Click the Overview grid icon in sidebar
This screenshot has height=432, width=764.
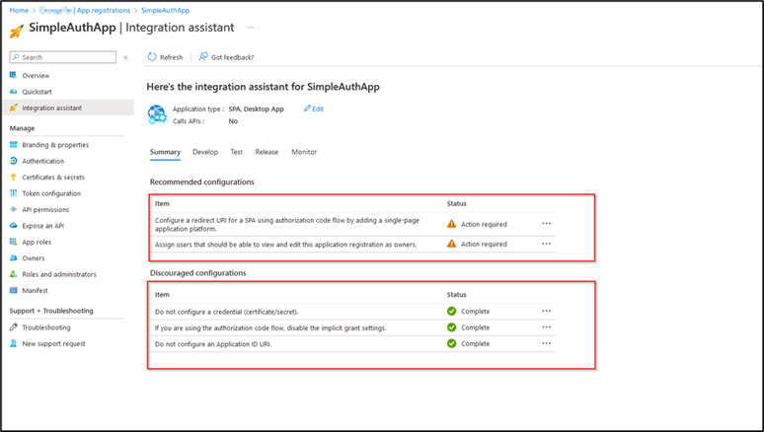(x=13, y=76)
